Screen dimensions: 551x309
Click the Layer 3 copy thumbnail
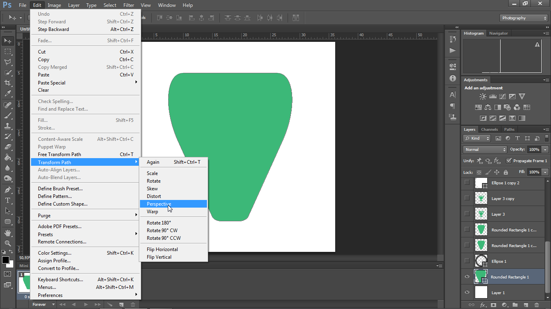click(x=481, y=198)
